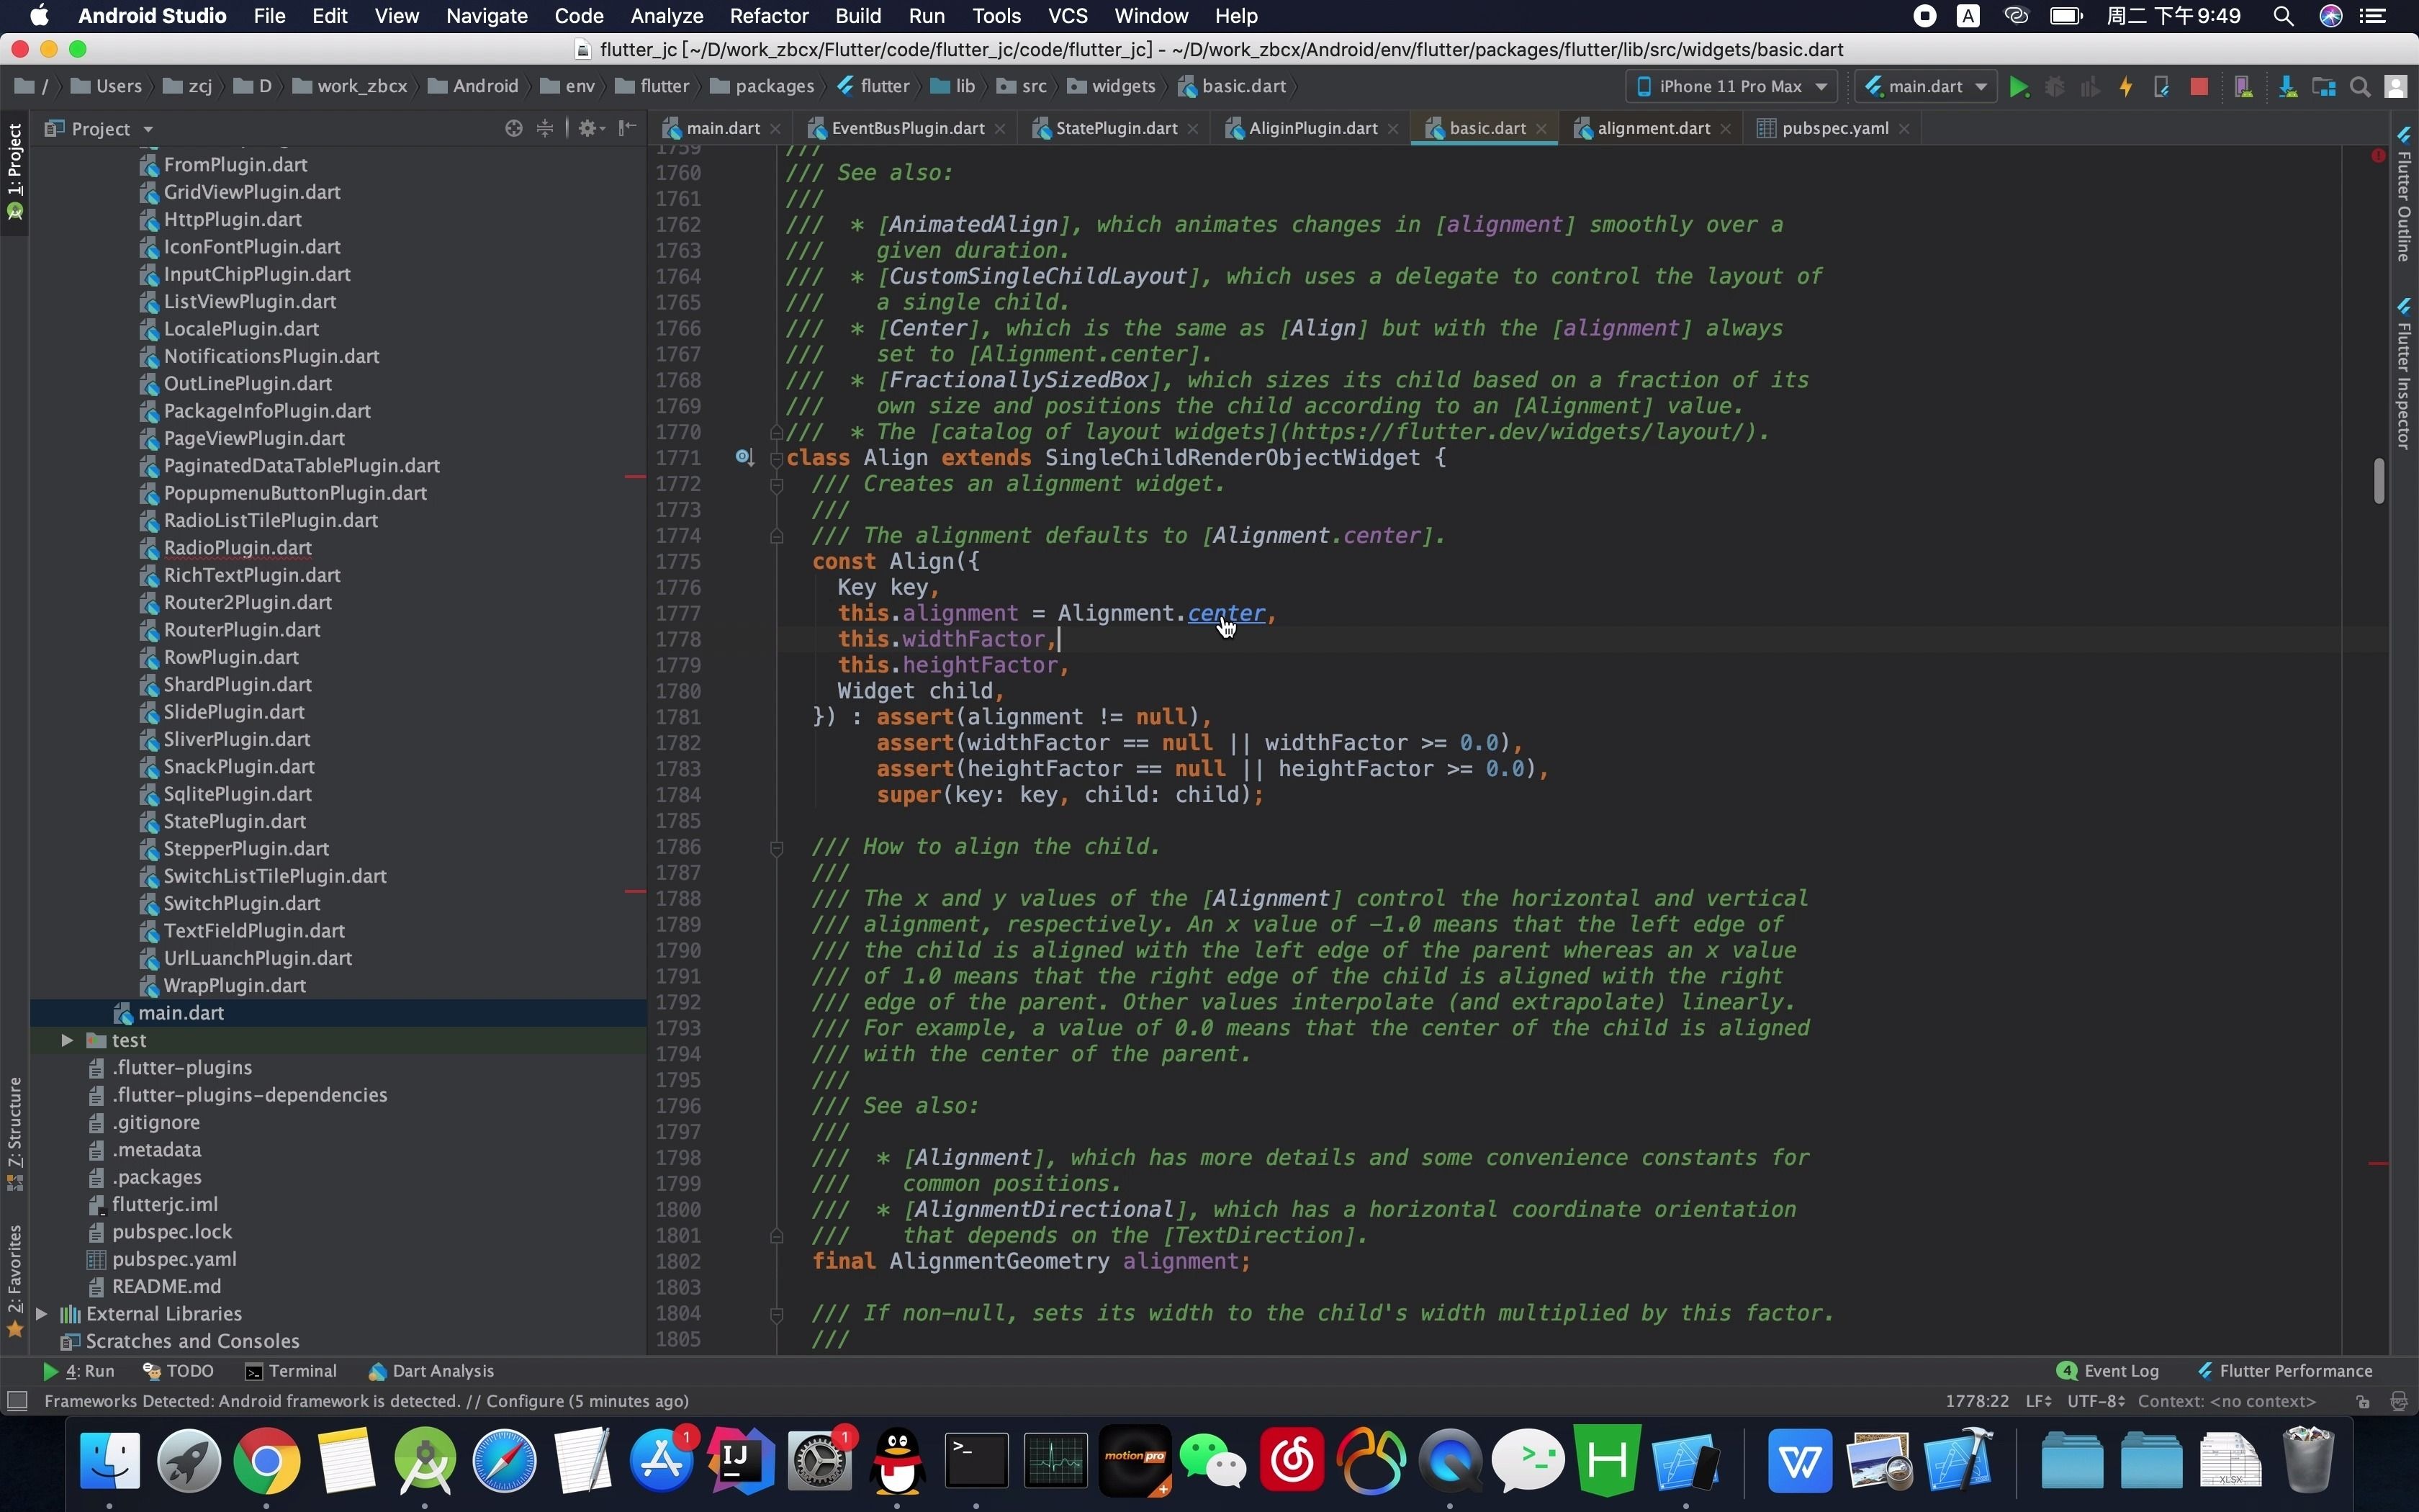Select the main.dart tab
The width and height of the screenshot is (2419, 1512).
[x=719, y=127]
